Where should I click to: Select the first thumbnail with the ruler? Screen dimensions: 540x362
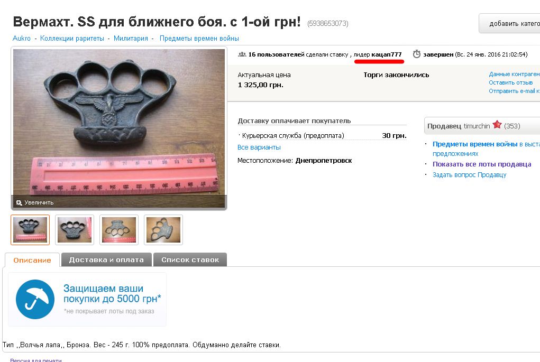click(30, 230)
